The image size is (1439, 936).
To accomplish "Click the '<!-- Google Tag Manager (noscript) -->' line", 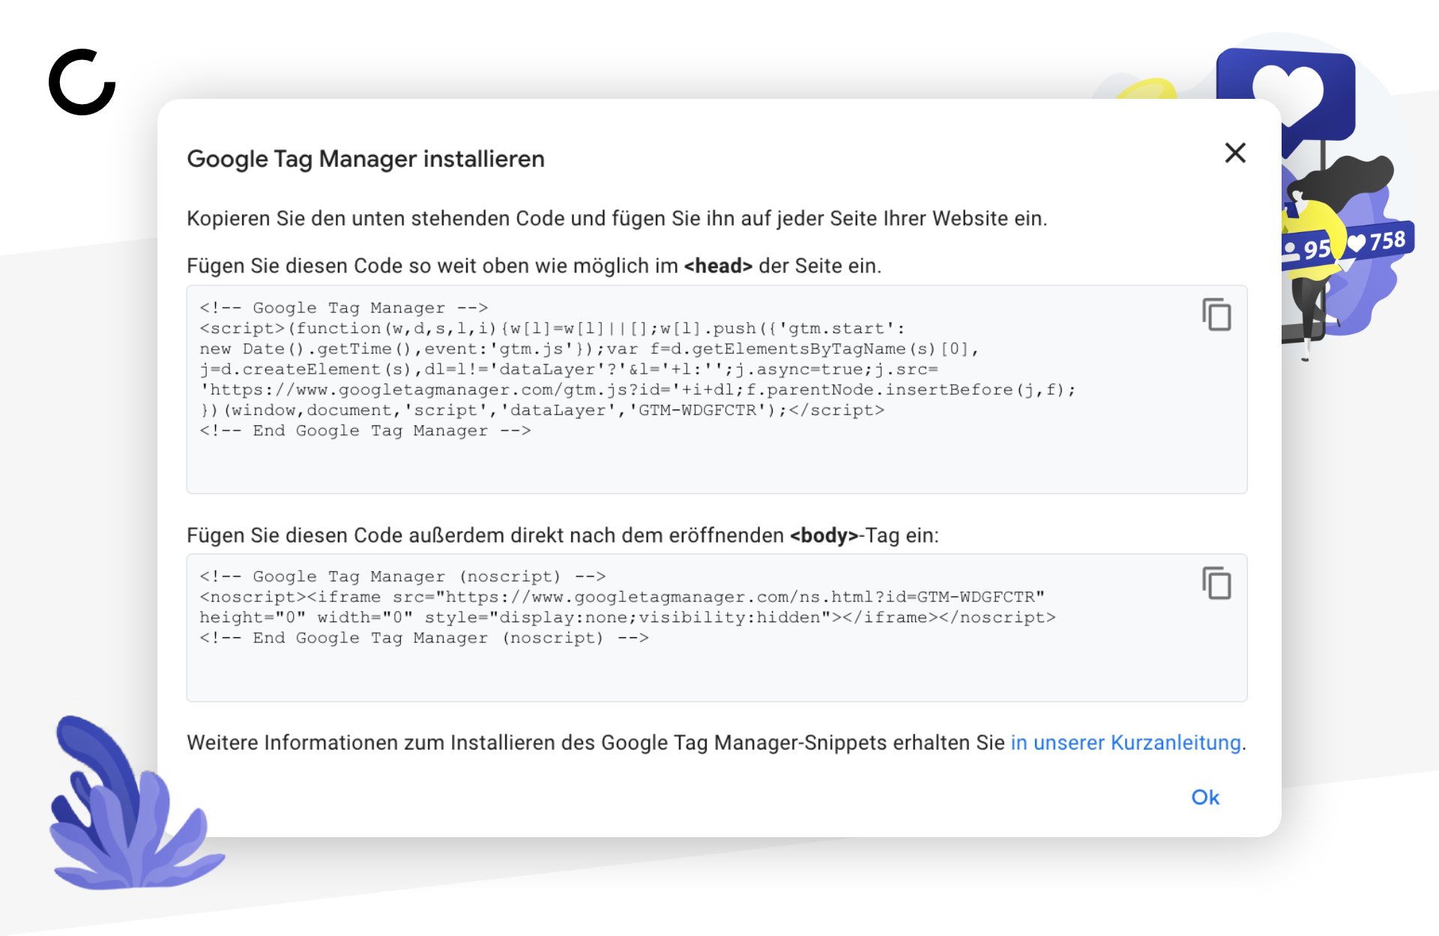I will (x=402, y=577).
